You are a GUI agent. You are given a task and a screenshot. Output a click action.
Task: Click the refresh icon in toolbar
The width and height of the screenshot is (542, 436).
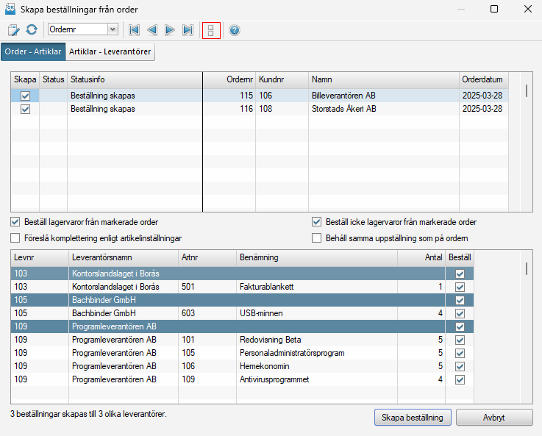click(32, 30)
